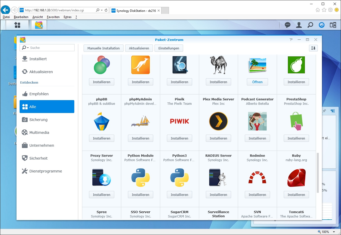
Task: Click the Redmine package icon
Action: tap(257, 178)
